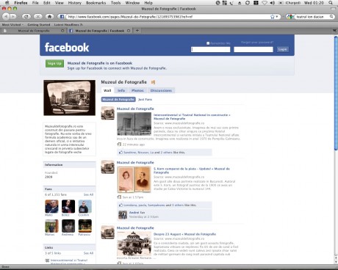This screenshot has width=338, height=270.
Task: Open the Tools menu
Action: click(x=115, y=3)
